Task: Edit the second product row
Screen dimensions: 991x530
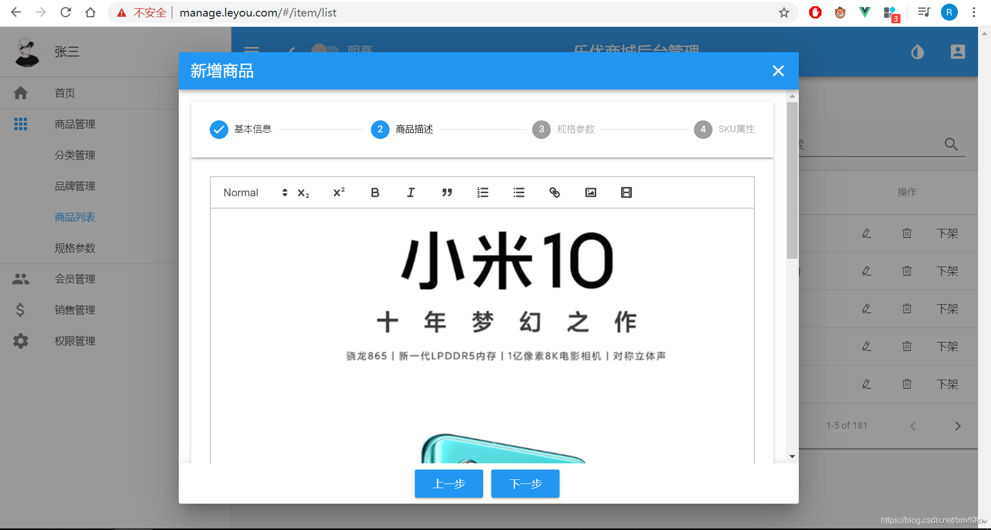Action: click(866, 271)
